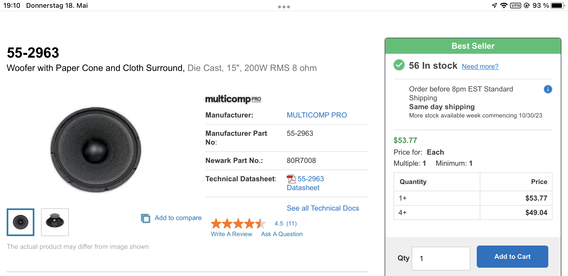Select the front view speaker thumbnail
Screen dimensions: 568x276
[21, 222]
